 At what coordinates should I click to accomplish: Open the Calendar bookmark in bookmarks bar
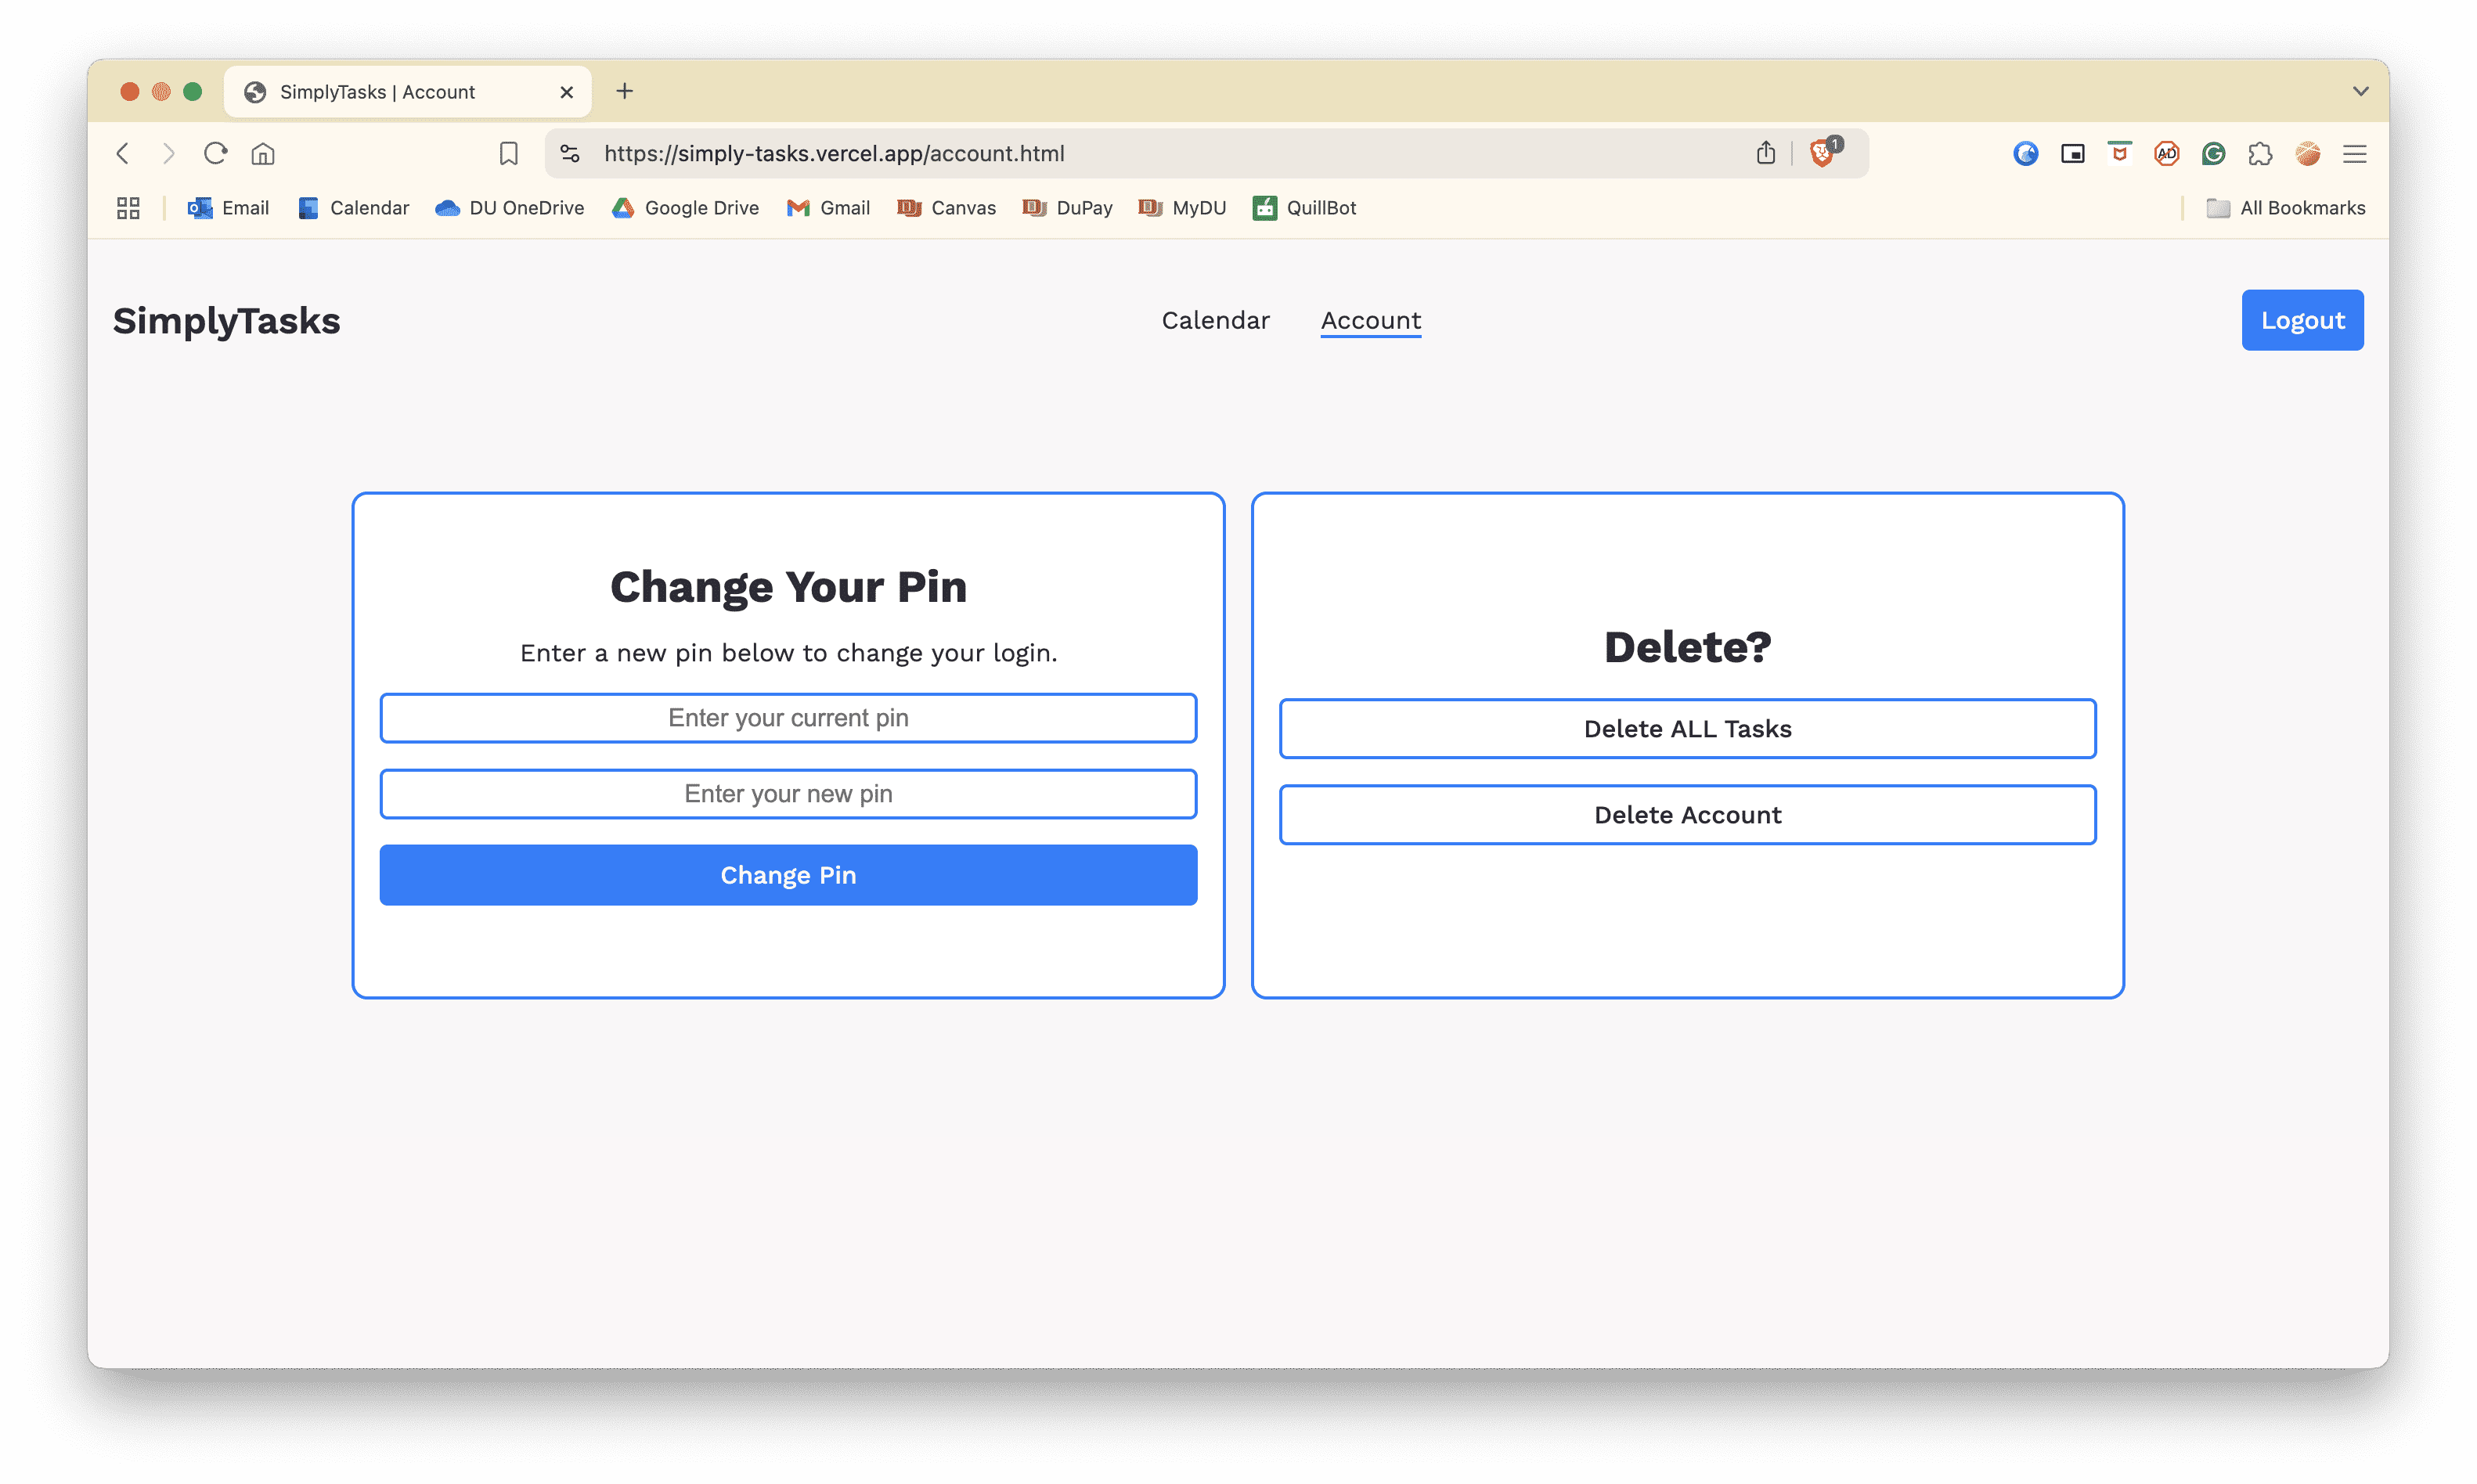pos(354,208)
